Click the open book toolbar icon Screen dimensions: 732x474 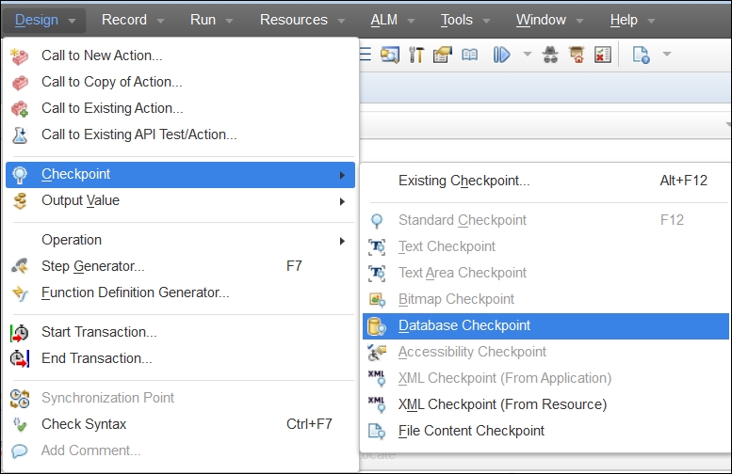pos(469,55)
